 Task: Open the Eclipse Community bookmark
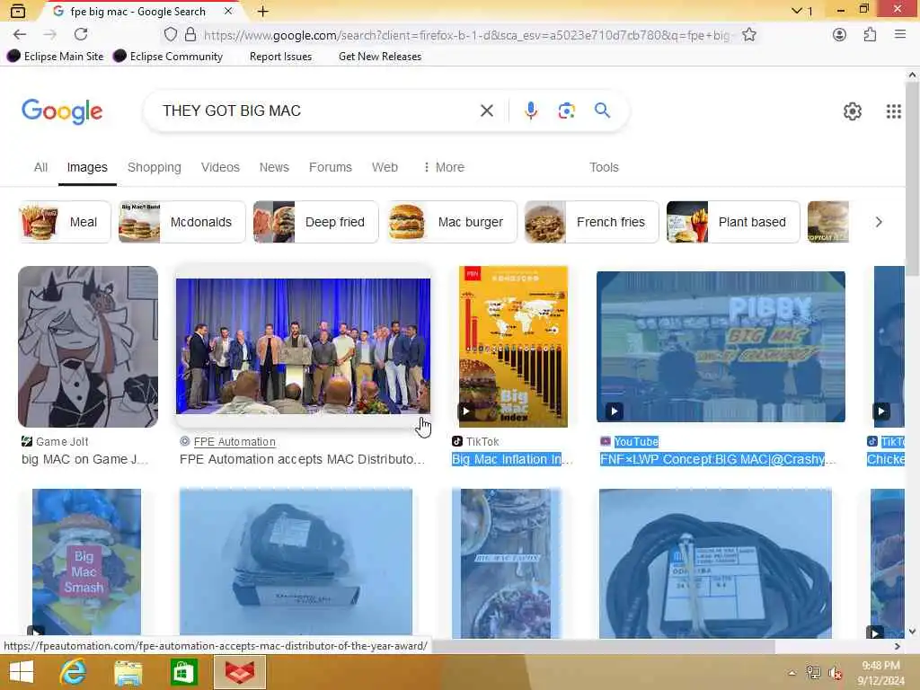click(168, 57)
